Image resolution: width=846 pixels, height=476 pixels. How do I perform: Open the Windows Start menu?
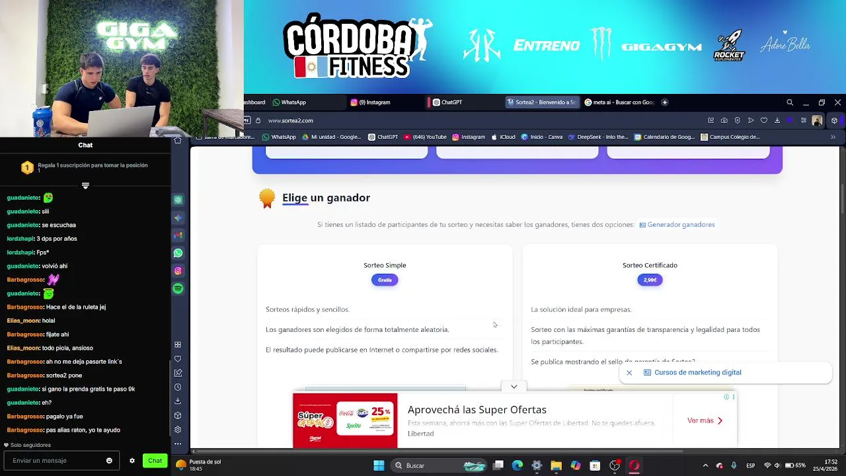click(379, 465)
